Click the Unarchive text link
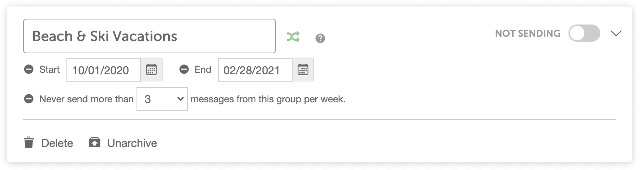The image size is (640, 170). [x=132, y=143]
